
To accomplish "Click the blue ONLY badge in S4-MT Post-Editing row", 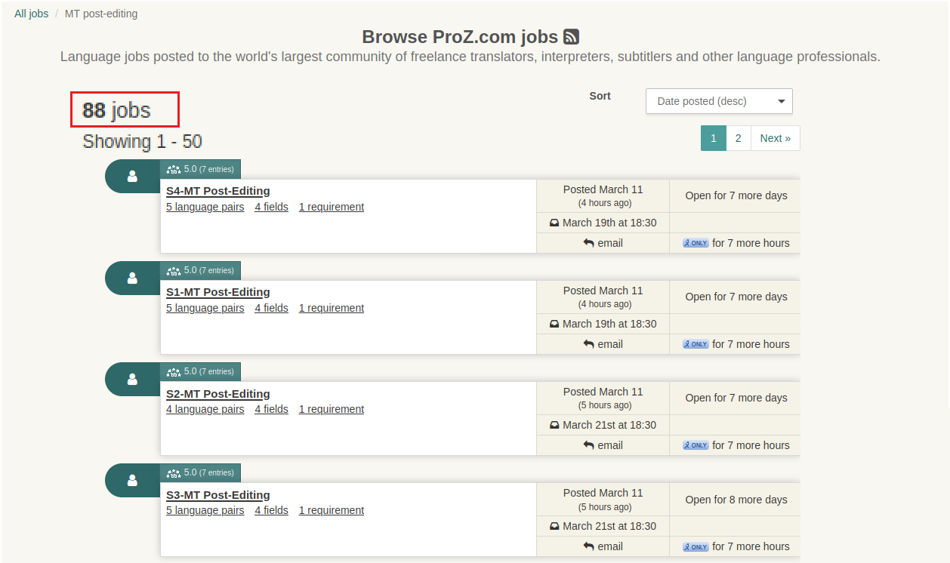I will pyautogui.click(x=696, y=243).
